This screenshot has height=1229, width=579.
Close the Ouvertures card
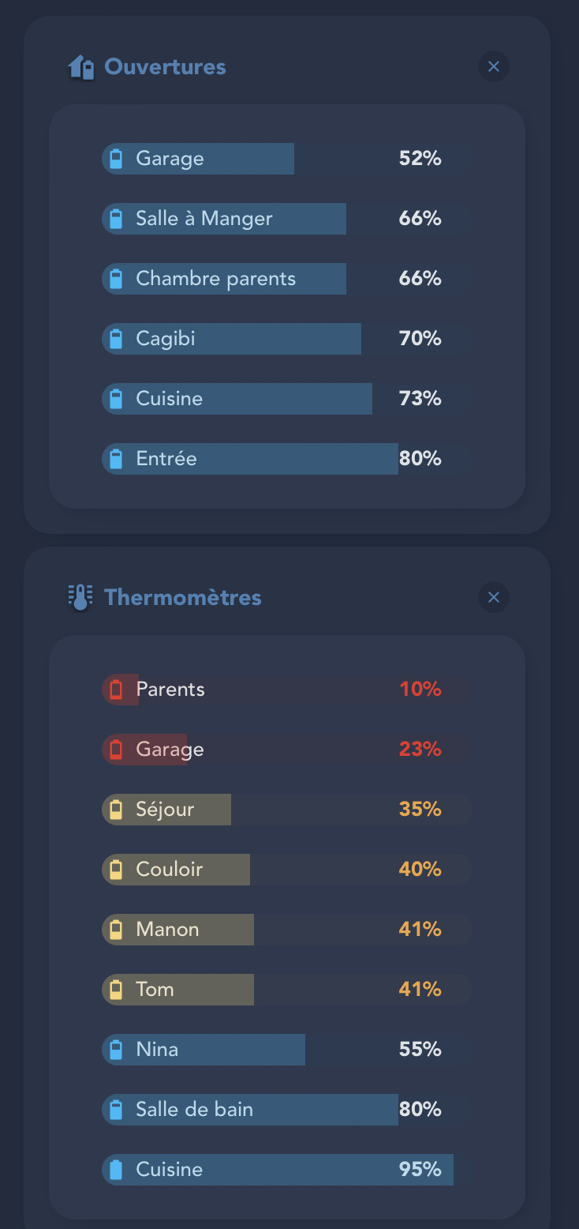[494, 66]
